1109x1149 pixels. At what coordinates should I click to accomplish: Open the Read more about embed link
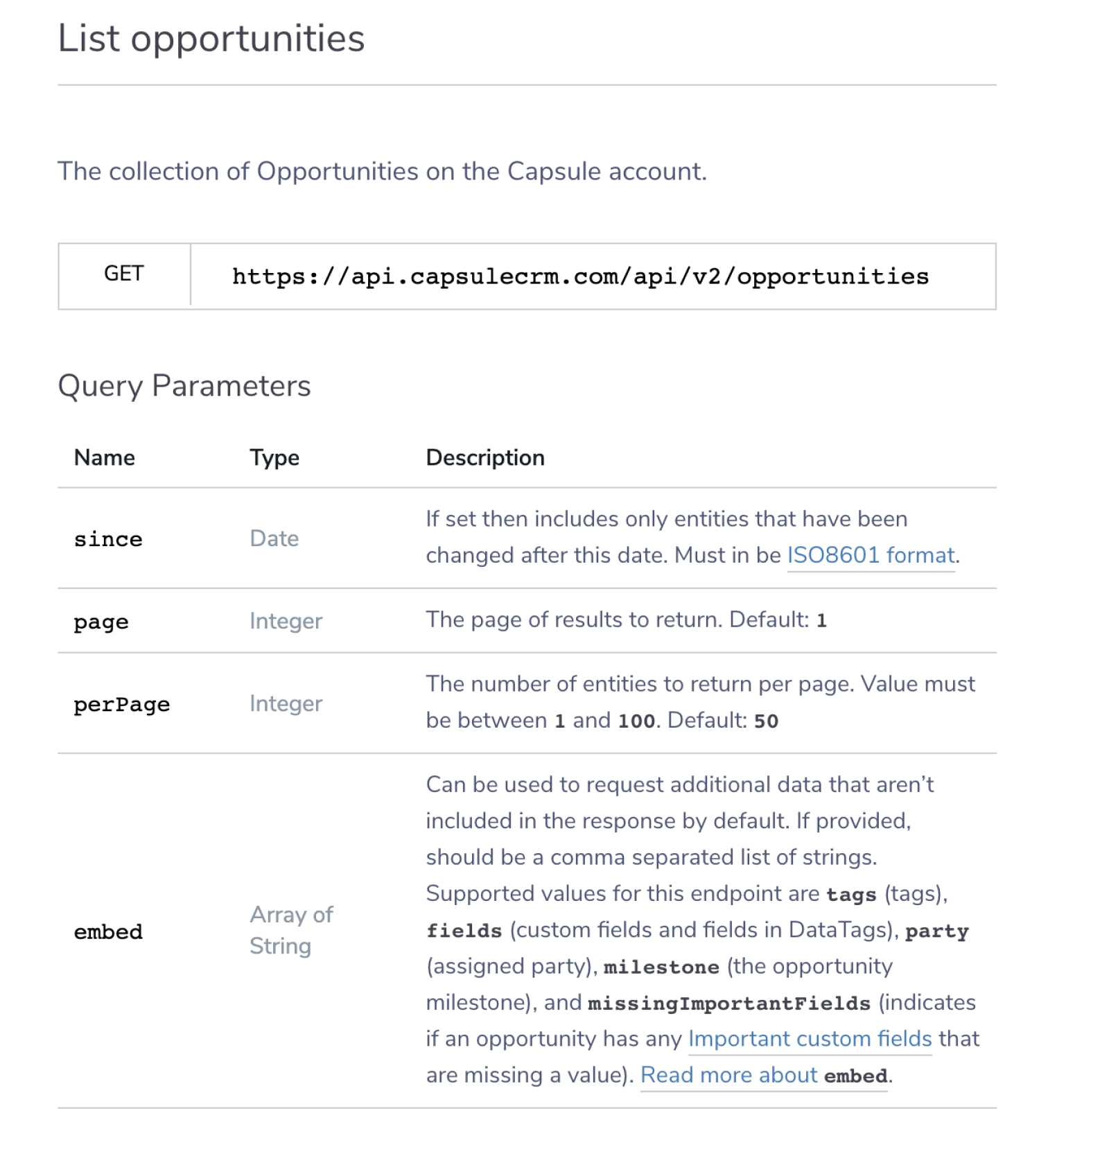pos(763,1075)
